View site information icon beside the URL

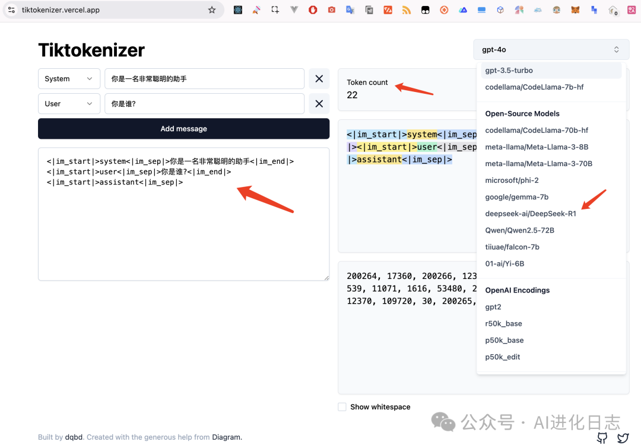[11, 10]
